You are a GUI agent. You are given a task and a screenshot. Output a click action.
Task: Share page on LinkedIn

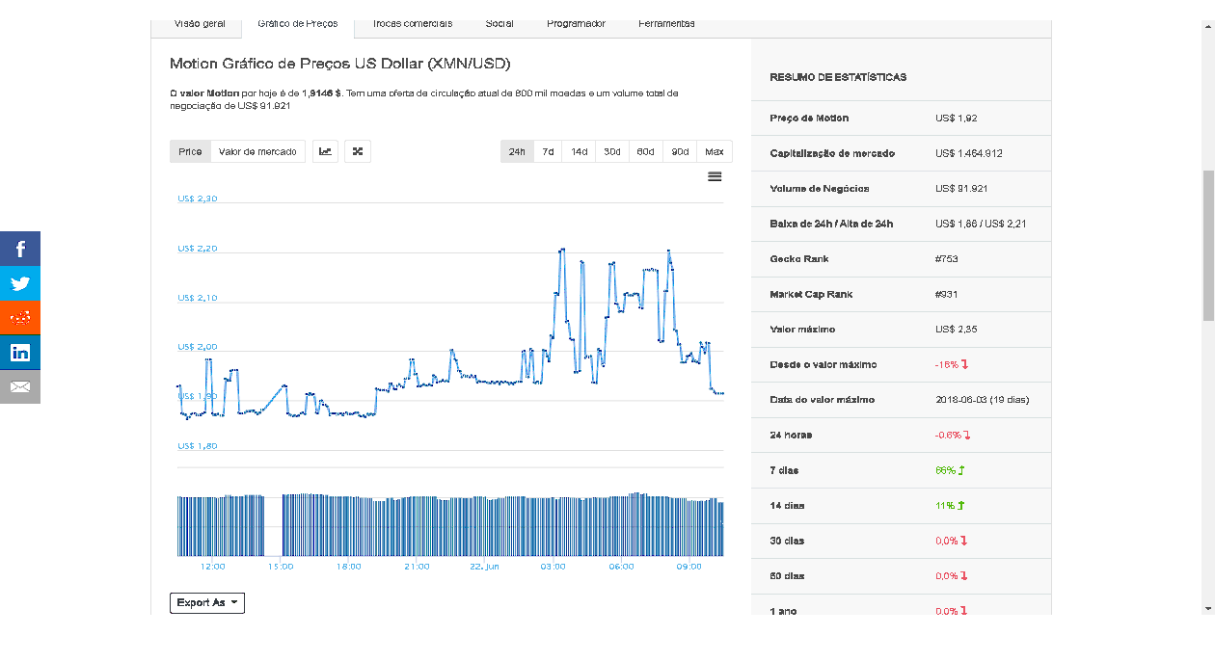(x=20, y=353)
